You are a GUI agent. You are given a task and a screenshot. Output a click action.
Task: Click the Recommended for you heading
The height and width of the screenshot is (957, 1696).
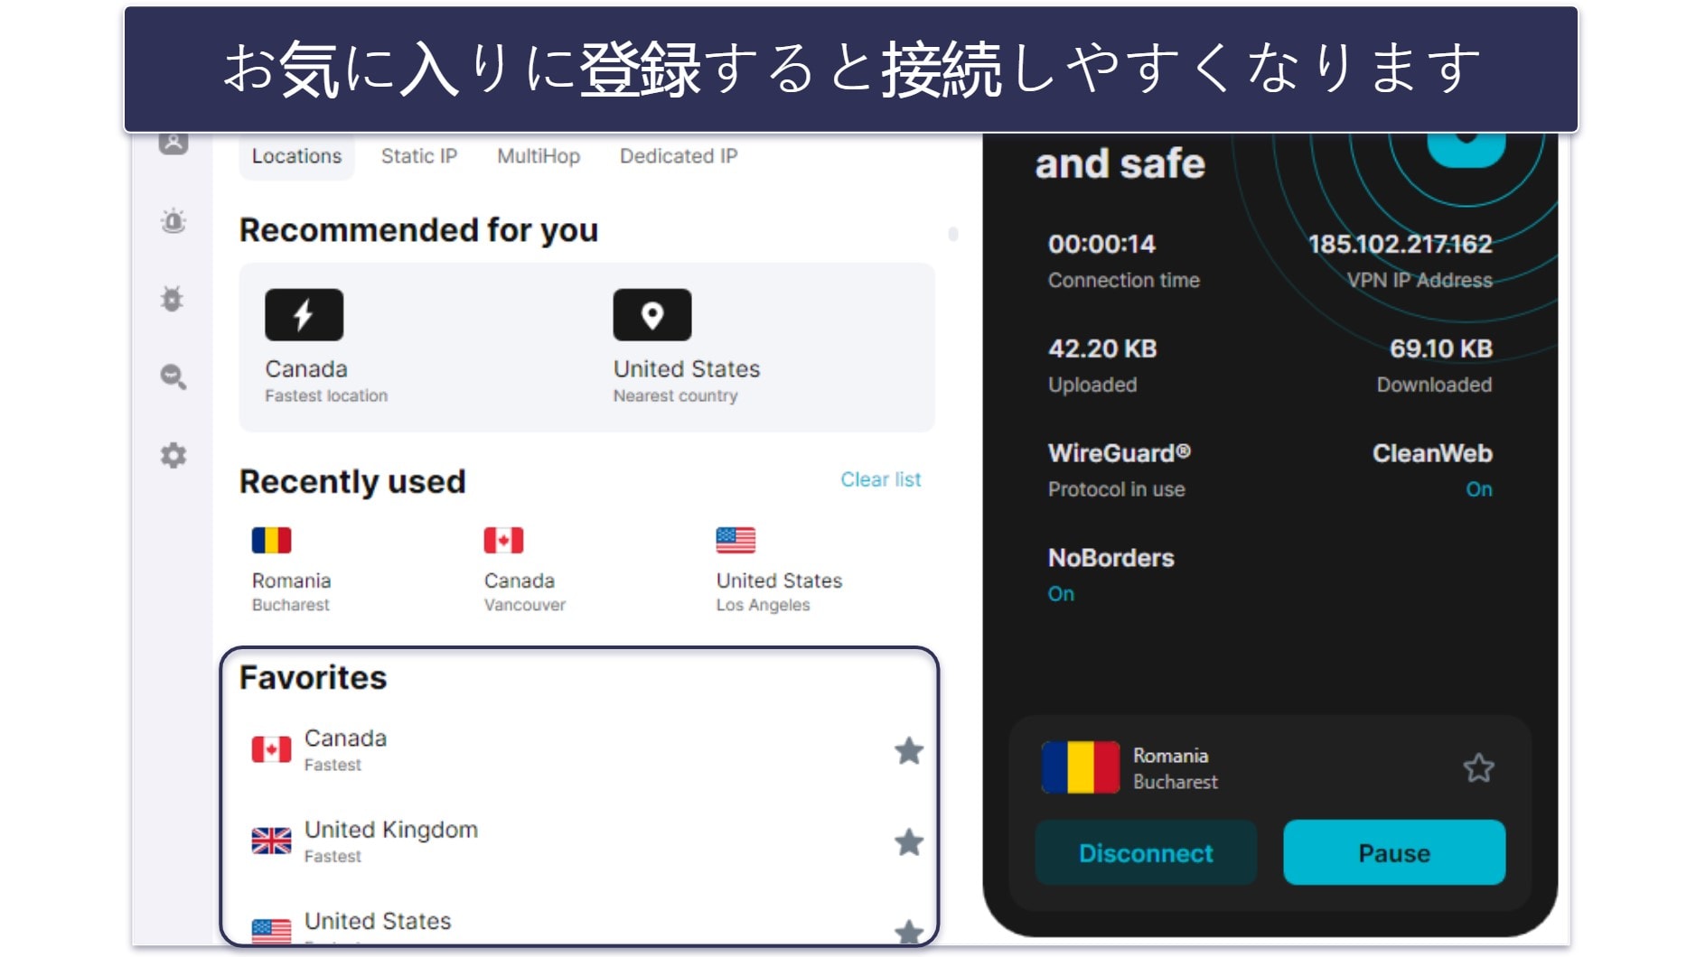[x=418, y=230]
